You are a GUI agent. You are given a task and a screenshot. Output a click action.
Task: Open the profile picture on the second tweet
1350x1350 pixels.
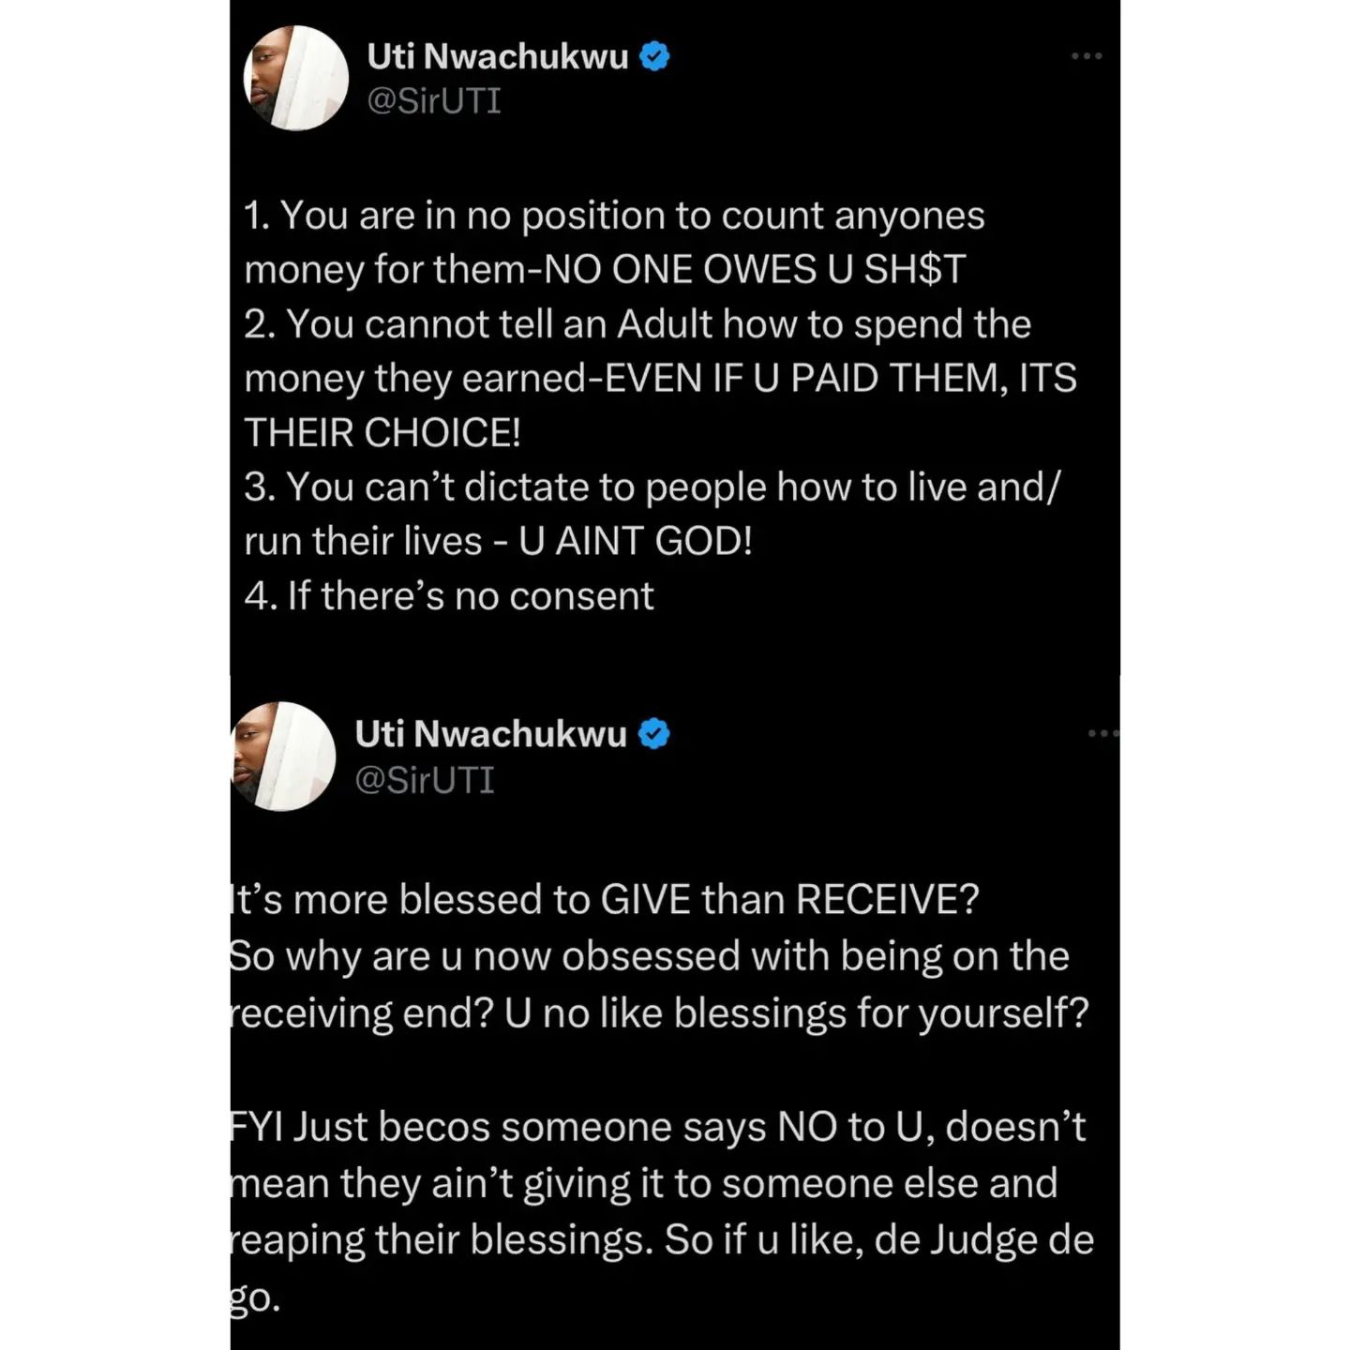[x=283, y=756]
